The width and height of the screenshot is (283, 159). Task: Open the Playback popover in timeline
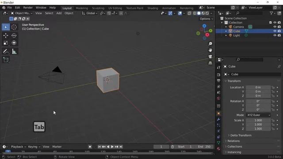click(19, 147)
